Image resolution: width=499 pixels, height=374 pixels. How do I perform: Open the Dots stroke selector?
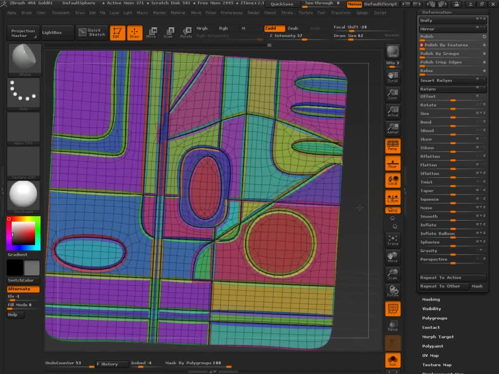point(23,94)
